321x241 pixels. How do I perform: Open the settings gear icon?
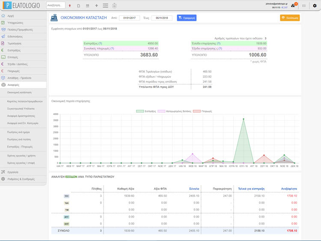click(315, 6)
